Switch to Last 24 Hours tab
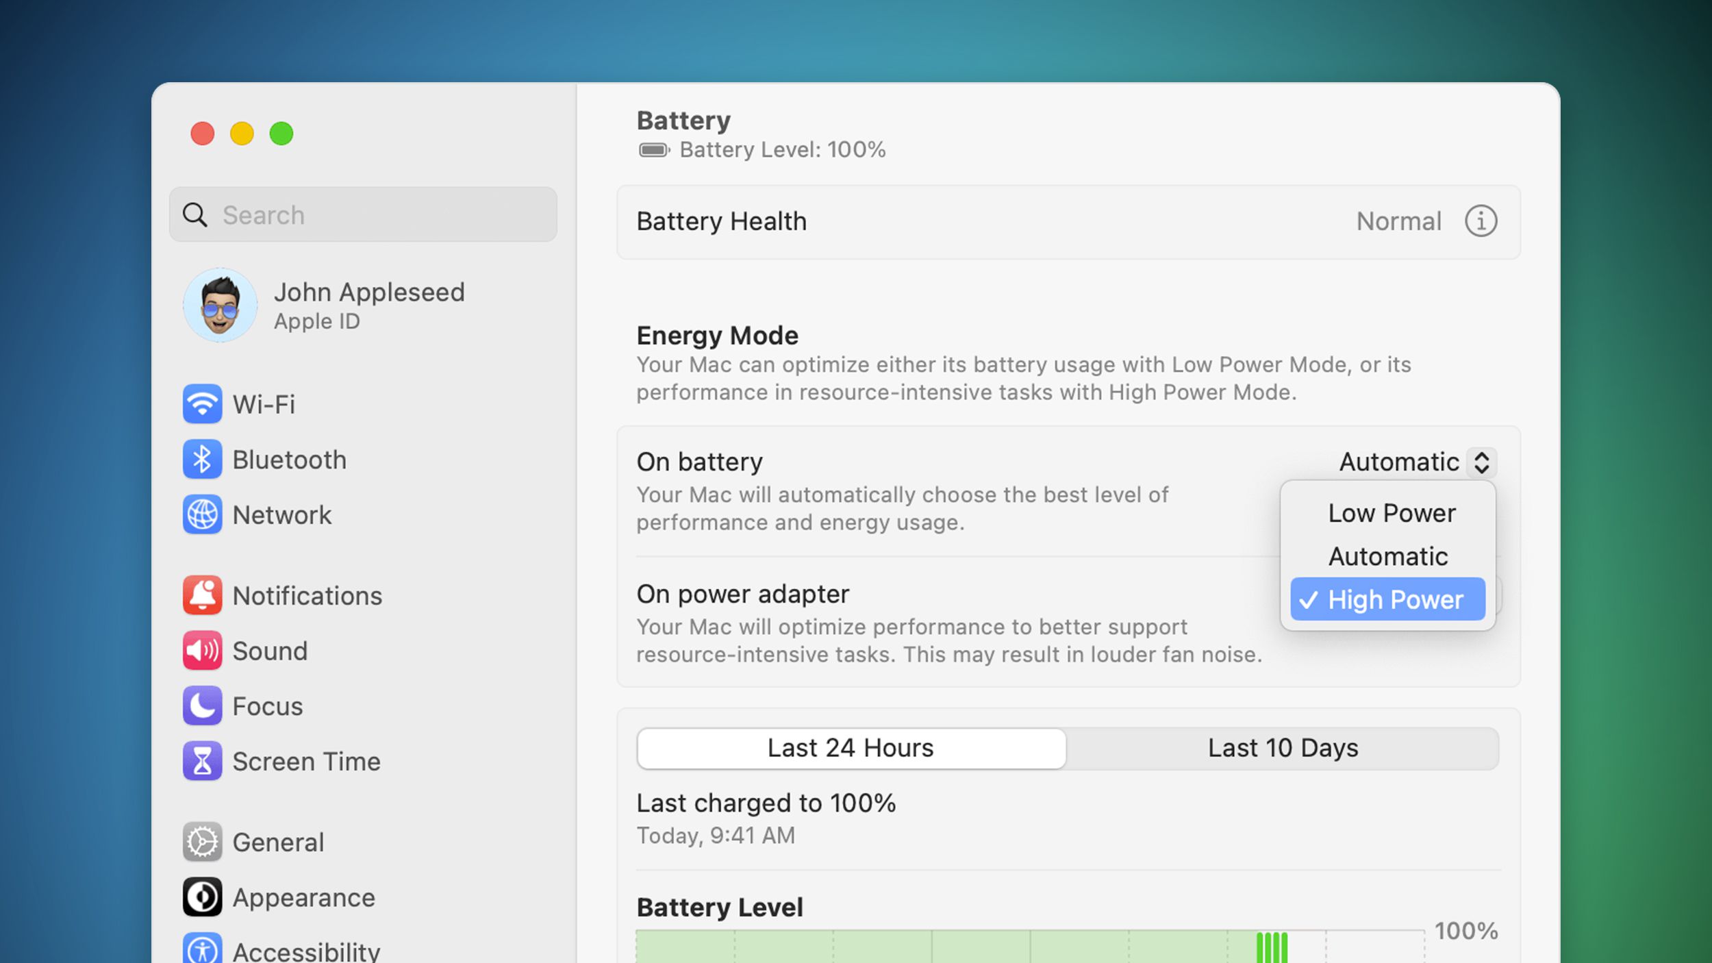The height and width of the screenshot is (963, 1712). (x=850, y=747)
